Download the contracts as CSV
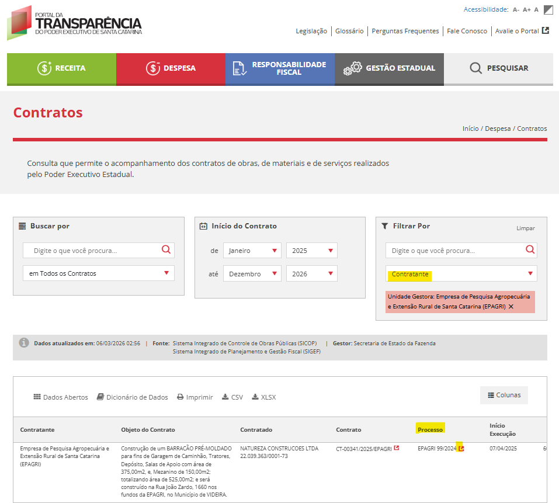 (x=232, y=397)
